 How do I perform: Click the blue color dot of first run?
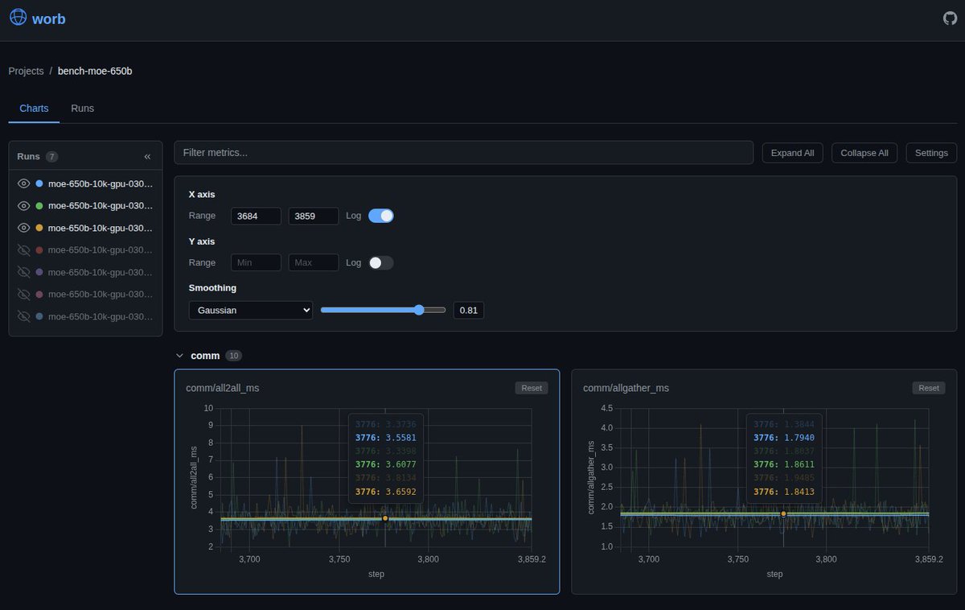coord(39,183)
